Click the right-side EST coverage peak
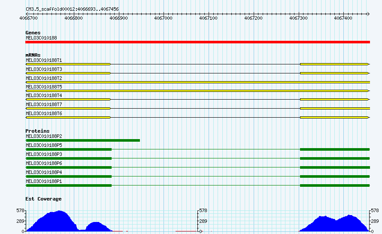The width and height of the screenshot is (382, 234). tap(335, 224)
